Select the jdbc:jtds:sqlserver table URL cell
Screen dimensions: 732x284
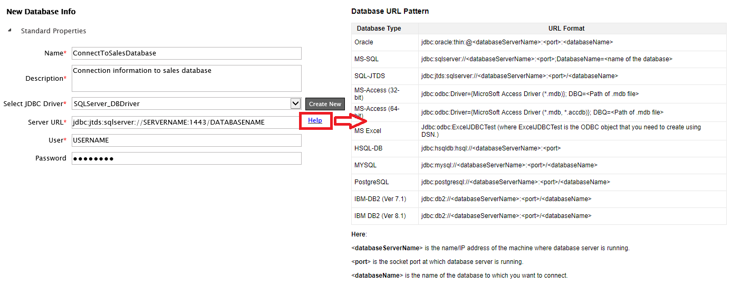(x=572, y=76)
